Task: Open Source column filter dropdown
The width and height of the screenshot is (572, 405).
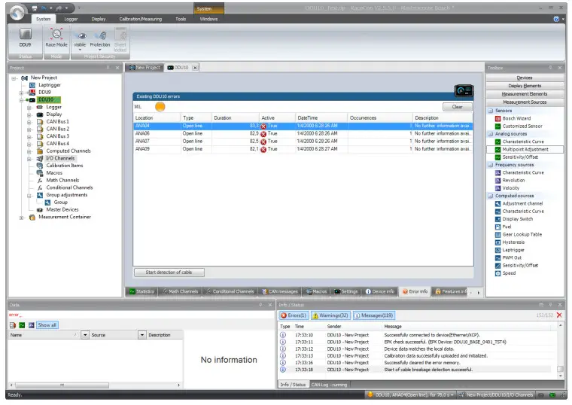Action: (142, 335)
